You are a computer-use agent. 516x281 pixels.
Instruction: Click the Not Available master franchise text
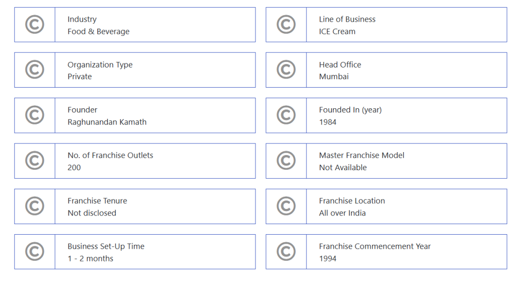(x=343, y=167)
